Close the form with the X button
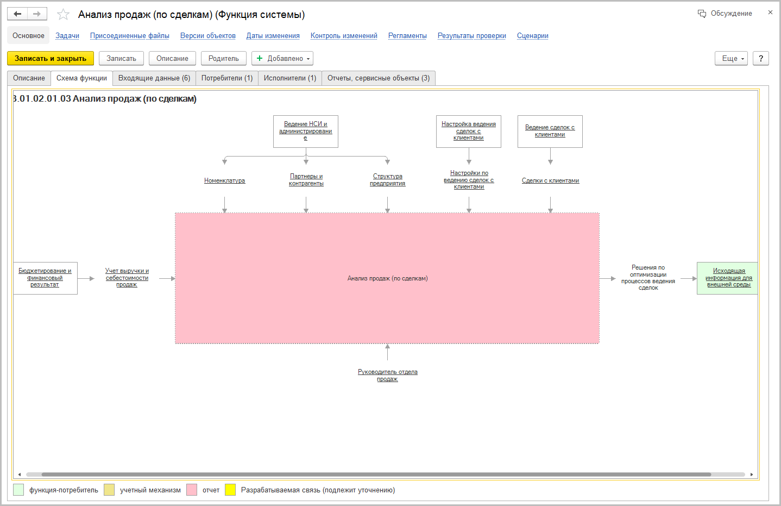This screenshot has height=506, width=781. pos(770,12)
